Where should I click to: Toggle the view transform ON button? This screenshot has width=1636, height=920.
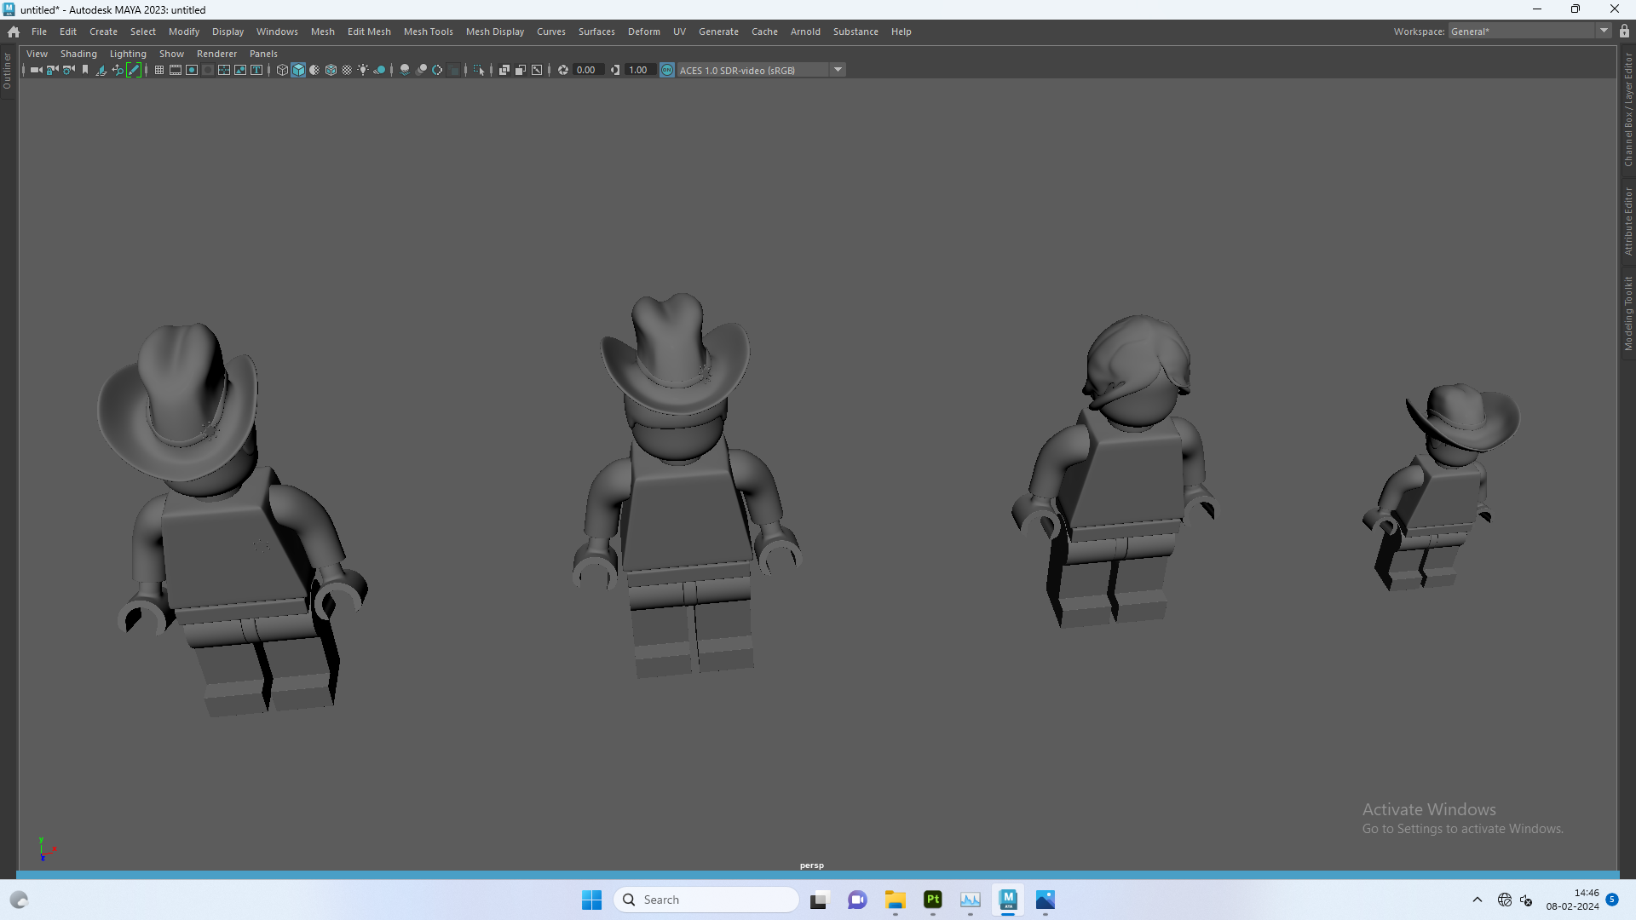[x=667, y=70]
